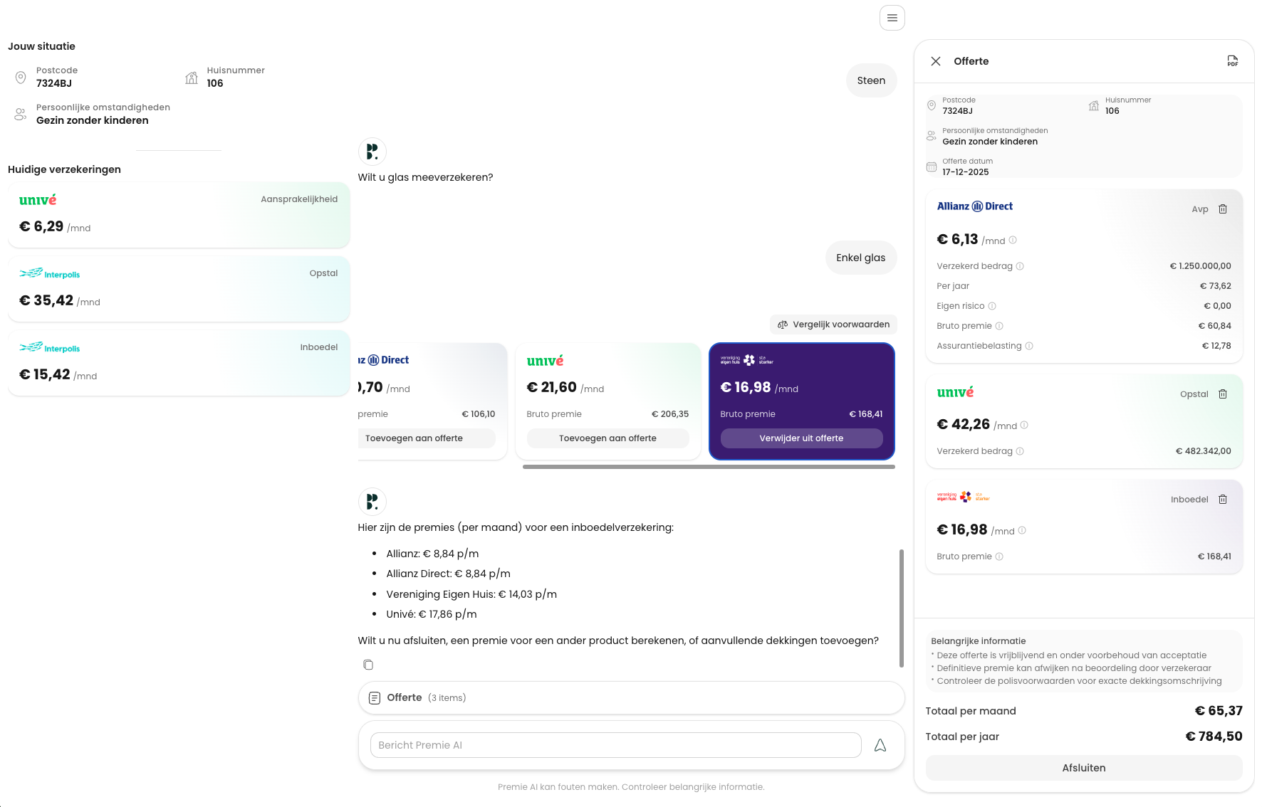Click the calendar icon by Offerte datum
This screenshot has width=1262, height=807.
click(x=931, y=167)
